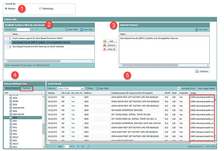Select Zone Based Firewall (ZBFW) Usability row in Available Features

[49, 42]
